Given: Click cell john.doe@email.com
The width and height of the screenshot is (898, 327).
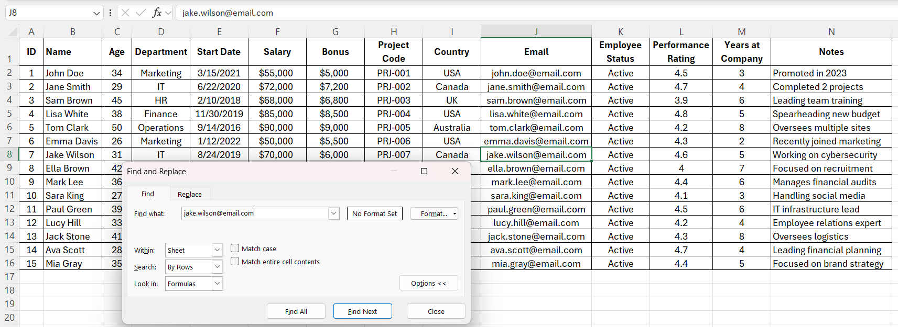Looking at the screenshot, I should [x=536, y=73].
